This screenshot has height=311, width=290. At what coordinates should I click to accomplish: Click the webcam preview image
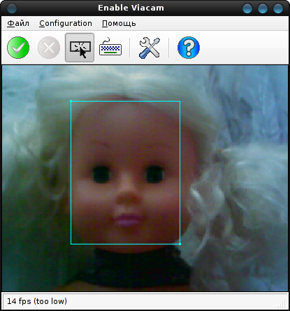pyautogui.click(x=145, y=178)
